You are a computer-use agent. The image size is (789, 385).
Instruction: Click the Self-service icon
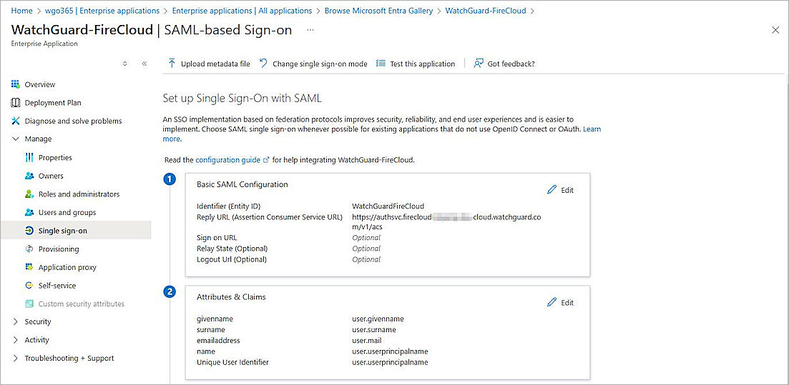29,286
